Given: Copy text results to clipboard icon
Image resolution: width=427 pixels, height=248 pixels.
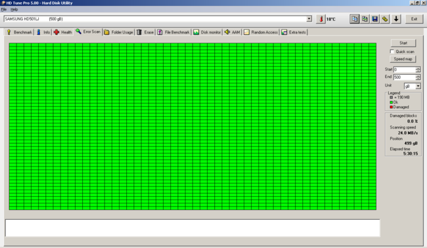Looking at the screenshot, I should pos(355,19).
